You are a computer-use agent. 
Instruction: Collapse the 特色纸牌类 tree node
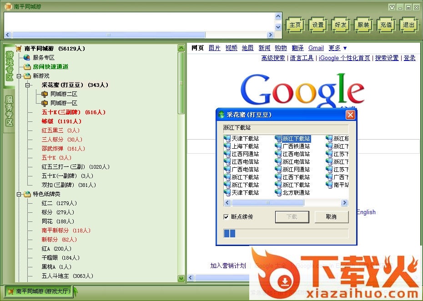(19, 194)
